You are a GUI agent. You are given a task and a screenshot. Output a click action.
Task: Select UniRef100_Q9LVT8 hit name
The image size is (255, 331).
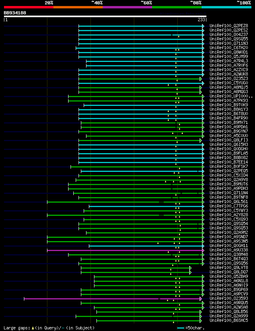tap(229, 268)
